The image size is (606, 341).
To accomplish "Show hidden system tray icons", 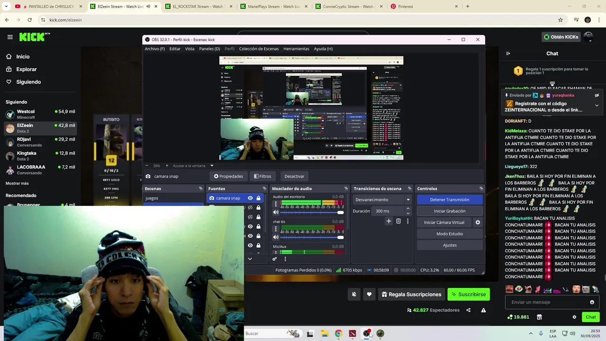I will 530,333.
